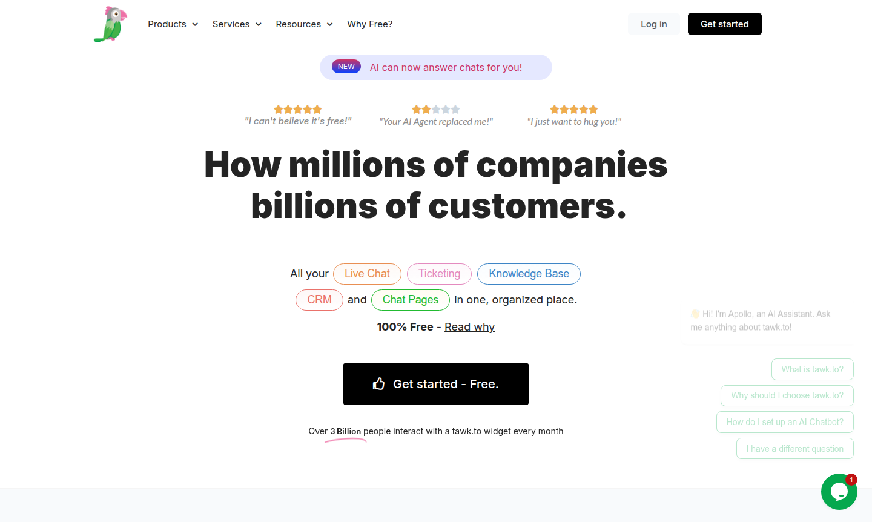This screenshot has height=522, width=872.
Task: Click the "AI can now answer chats" banner
Action: pyautogui.click(x=446, y=67)
